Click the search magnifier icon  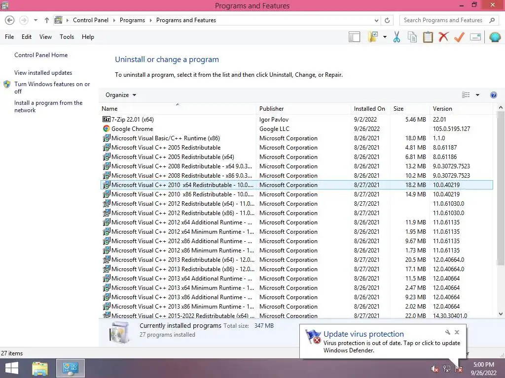(492, 20)
